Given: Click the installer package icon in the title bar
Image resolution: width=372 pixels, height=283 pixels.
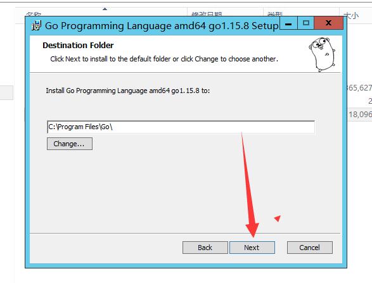Looking at the screenshot, I should click(36, 25).
